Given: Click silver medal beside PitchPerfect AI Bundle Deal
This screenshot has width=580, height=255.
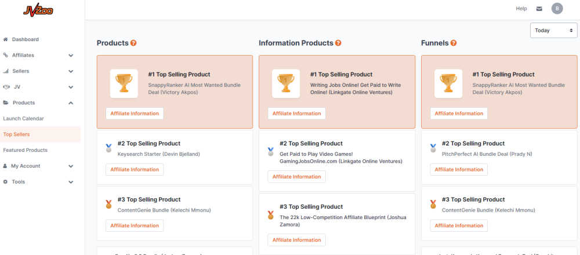Looking at the screenshot, I should (433, 148).
